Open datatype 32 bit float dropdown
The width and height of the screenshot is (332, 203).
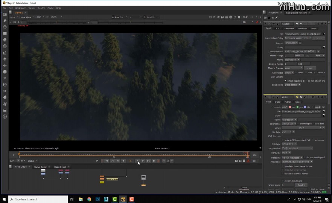coord(289,144)
